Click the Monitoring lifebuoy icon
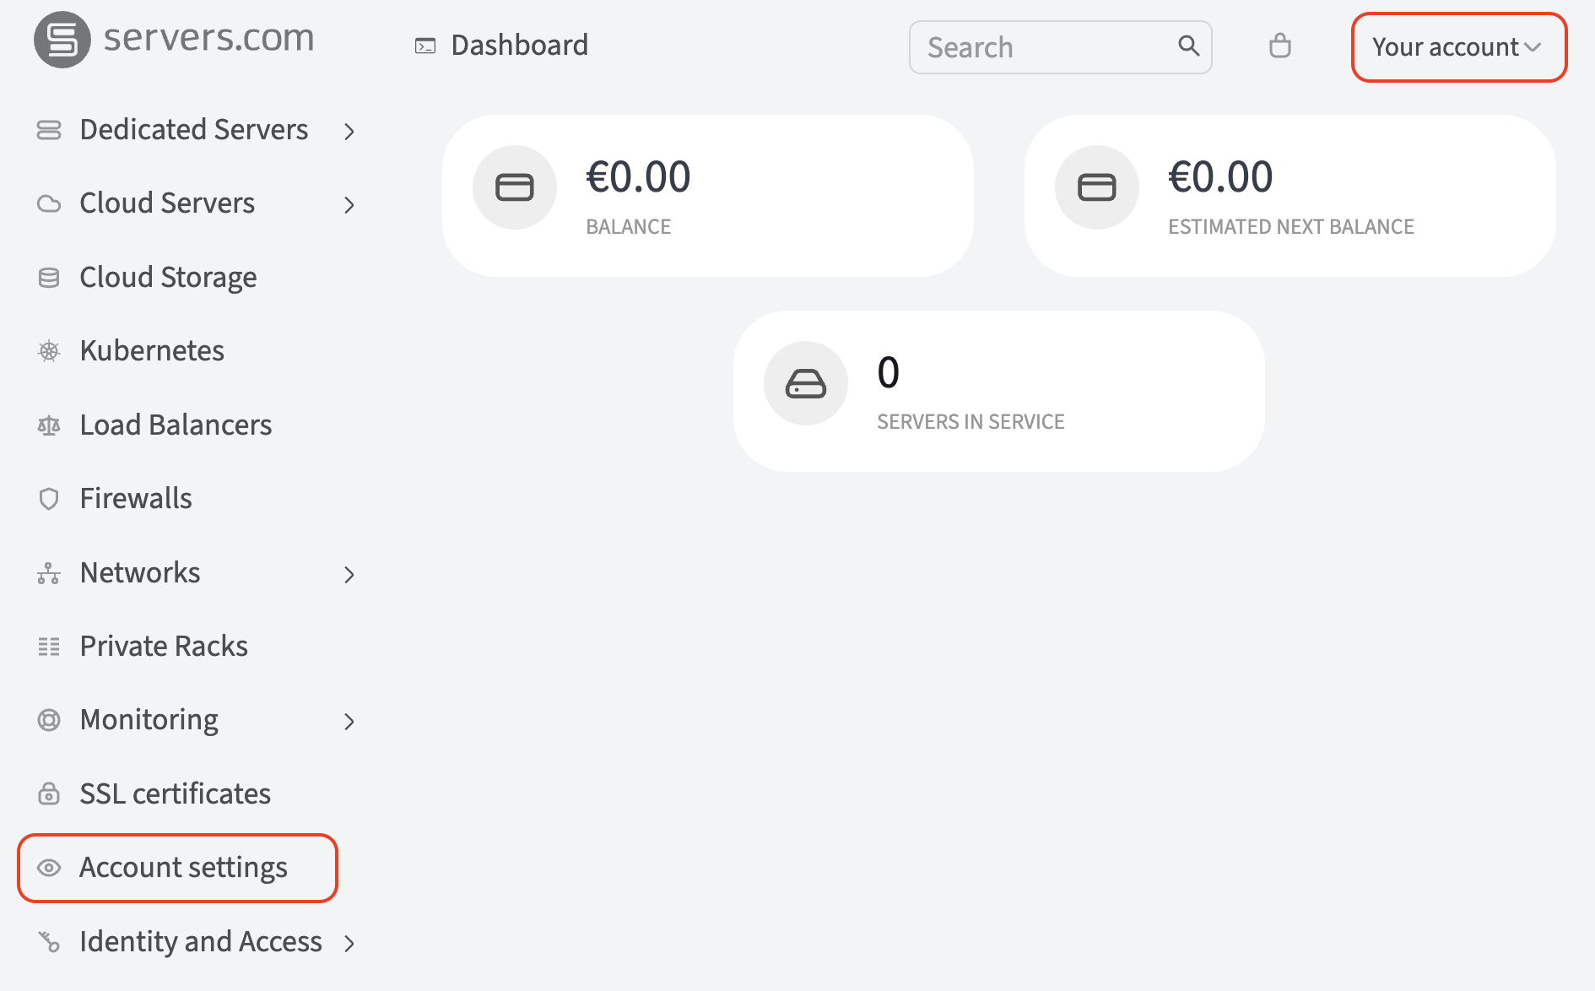The height and width of the screenshot is (991, 1595). point(49,720)
